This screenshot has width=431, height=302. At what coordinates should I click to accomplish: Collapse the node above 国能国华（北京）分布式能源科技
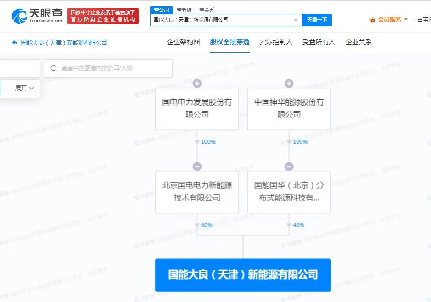coord(289,167)
